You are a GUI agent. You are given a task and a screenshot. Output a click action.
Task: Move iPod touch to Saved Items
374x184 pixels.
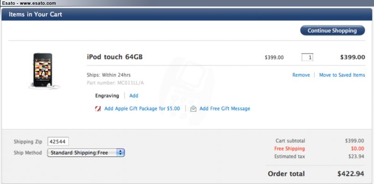pos(342,75)
